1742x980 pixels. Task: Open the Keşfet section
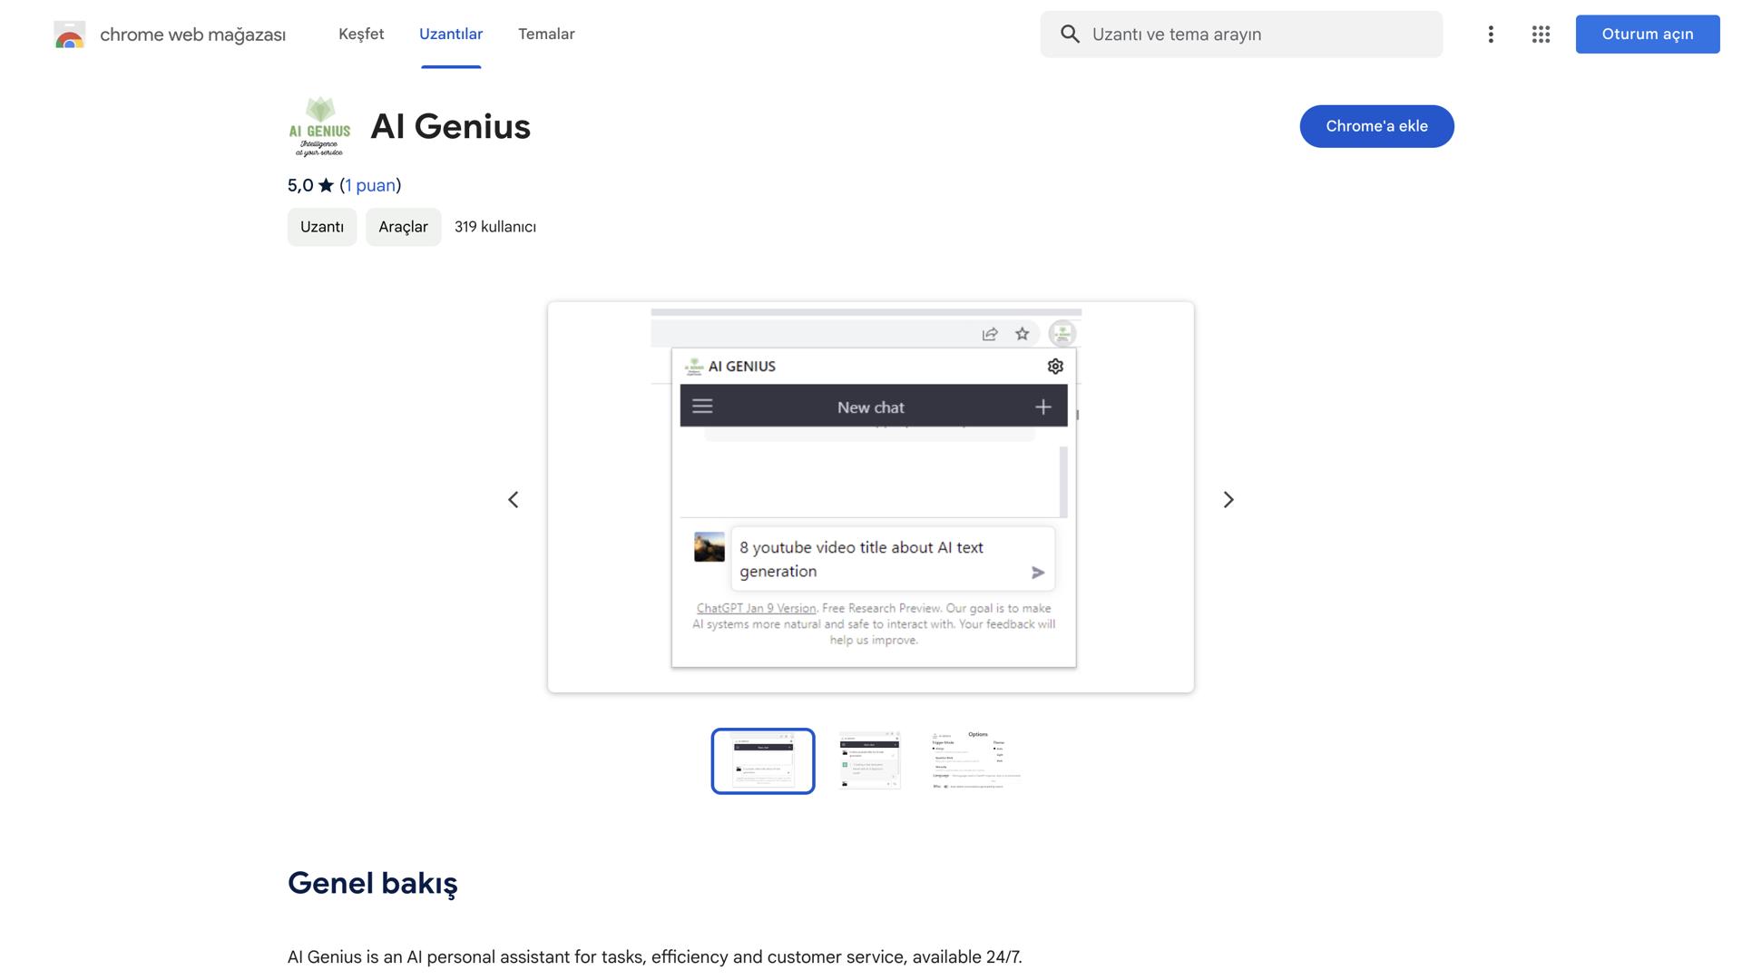[x=360, y=34]
